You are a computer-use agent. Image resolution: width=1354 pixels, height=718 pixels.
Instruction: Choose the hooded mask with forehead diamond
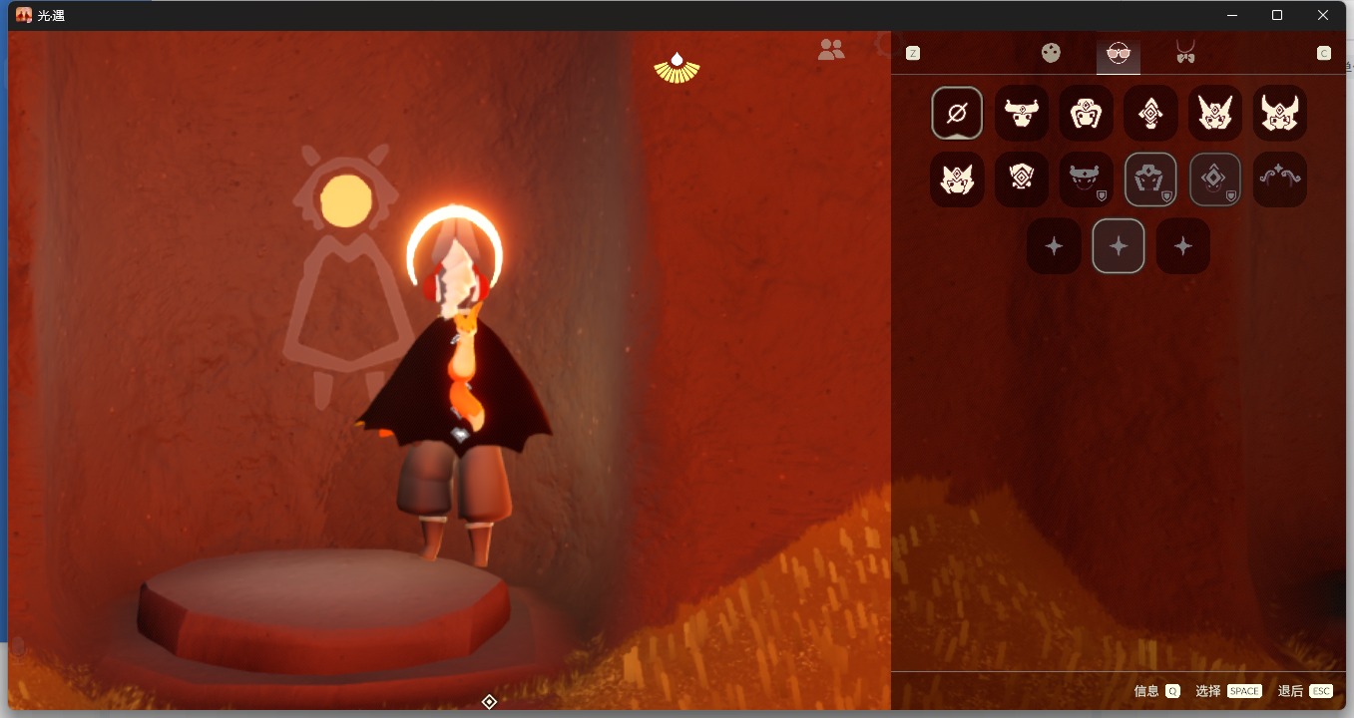click(1086, 113)
